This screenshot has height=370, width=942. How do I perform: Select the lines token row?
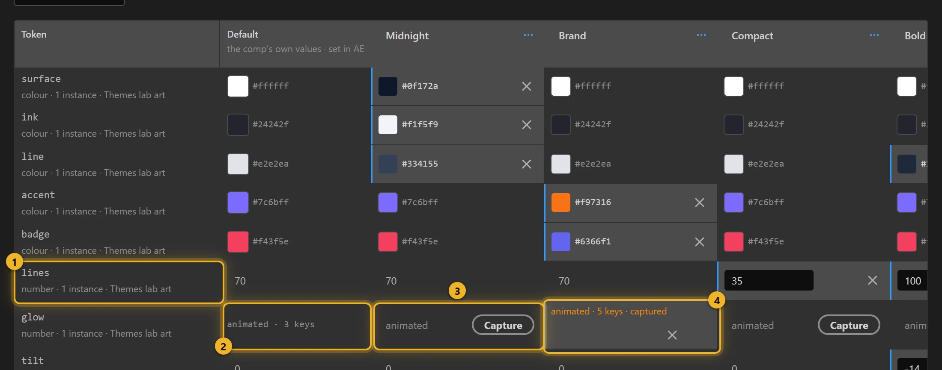click(117, 281)
